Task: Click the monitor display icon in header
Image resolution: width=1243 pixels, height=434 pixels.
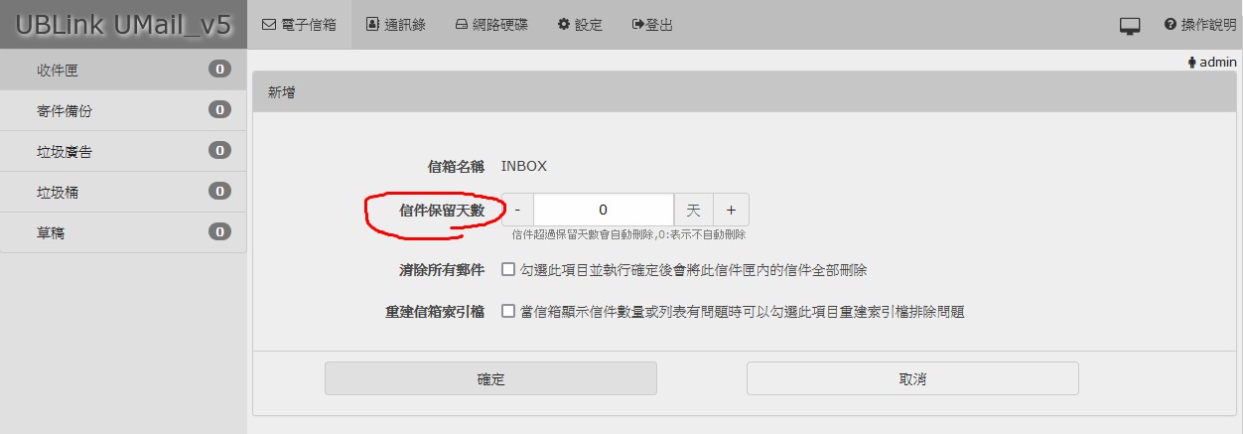Action: coord(1130,27)
